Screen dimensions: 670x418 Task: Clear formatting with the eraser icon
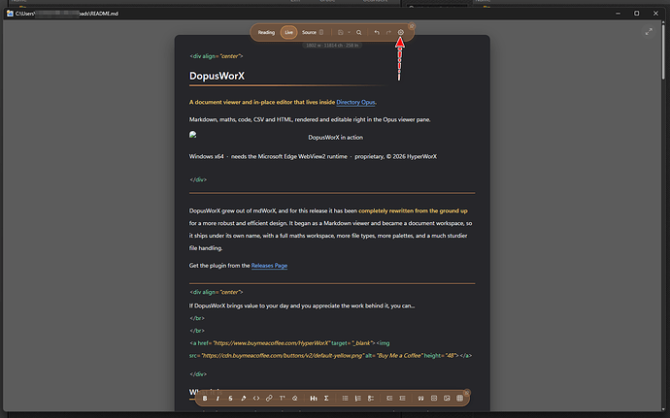point(294,398)
